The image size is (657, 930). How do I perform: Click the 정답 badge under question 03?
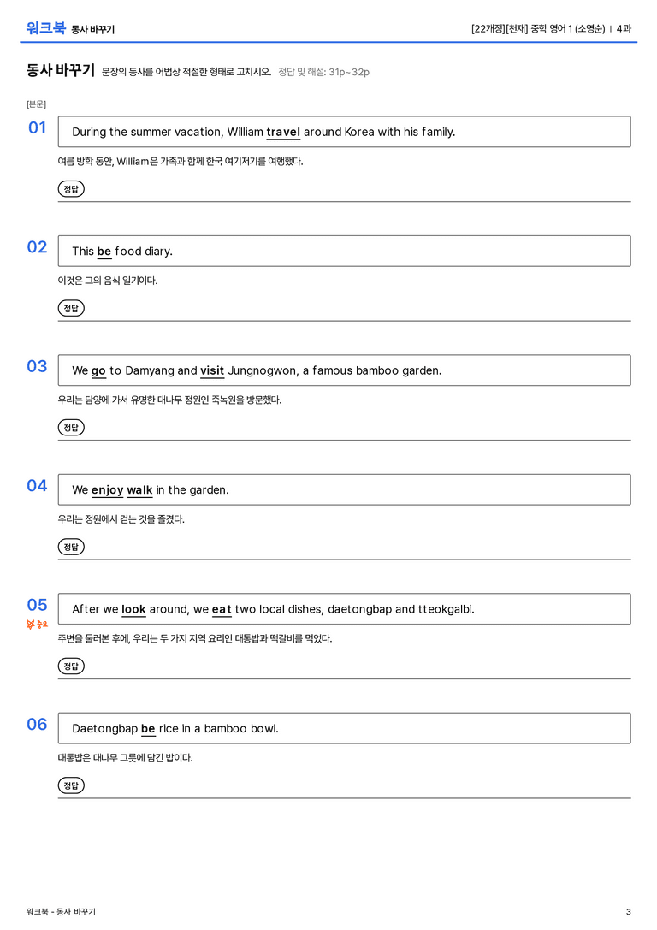pos(71,427)
